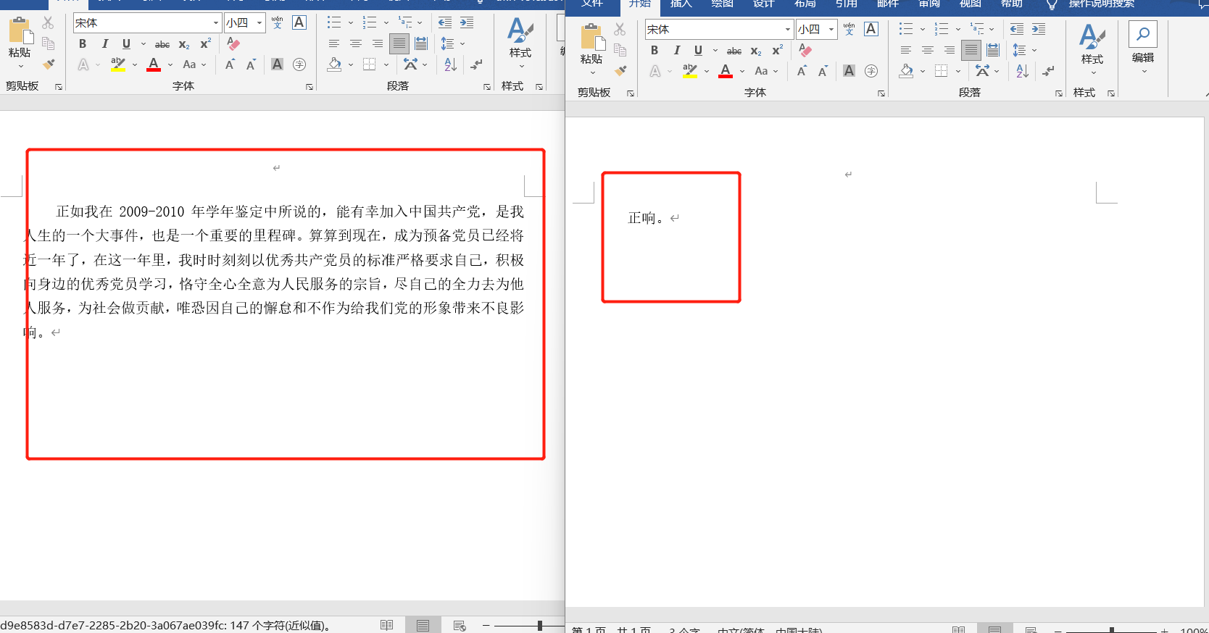Viewport: 1209px width, 633px height.
Task: Click Cut scissors icon in right Word window
Action: pos(620,30)
